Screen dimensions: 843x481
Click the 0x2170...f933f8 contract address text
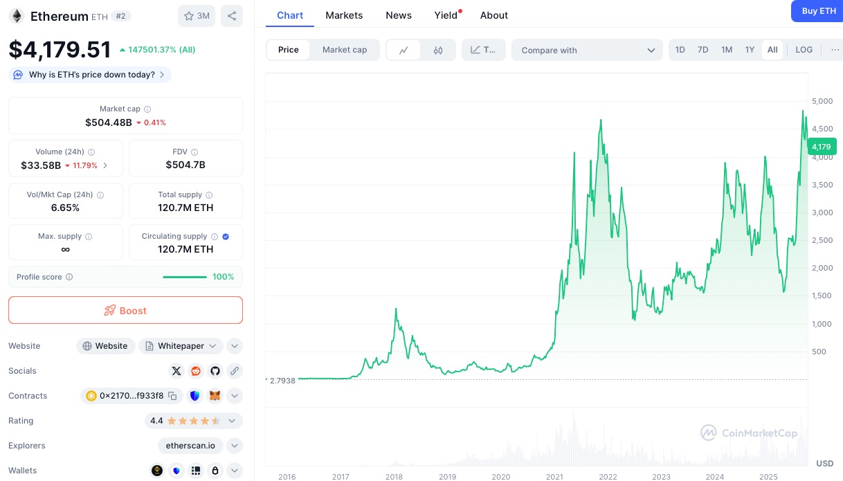click(132, 396)
